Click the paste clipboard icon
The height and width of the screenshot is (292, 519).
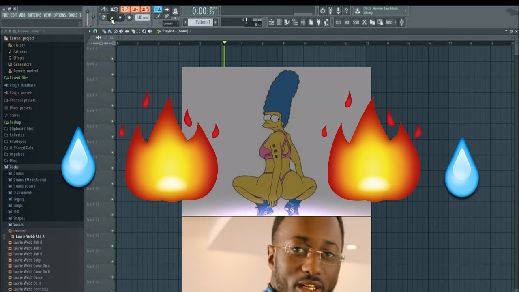click(x=380, y=22)
